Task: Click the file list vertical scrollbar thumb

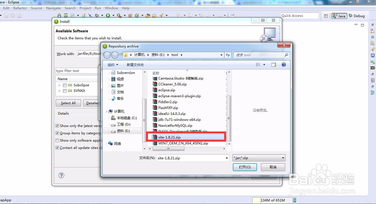Action: [x=229, y=118]
